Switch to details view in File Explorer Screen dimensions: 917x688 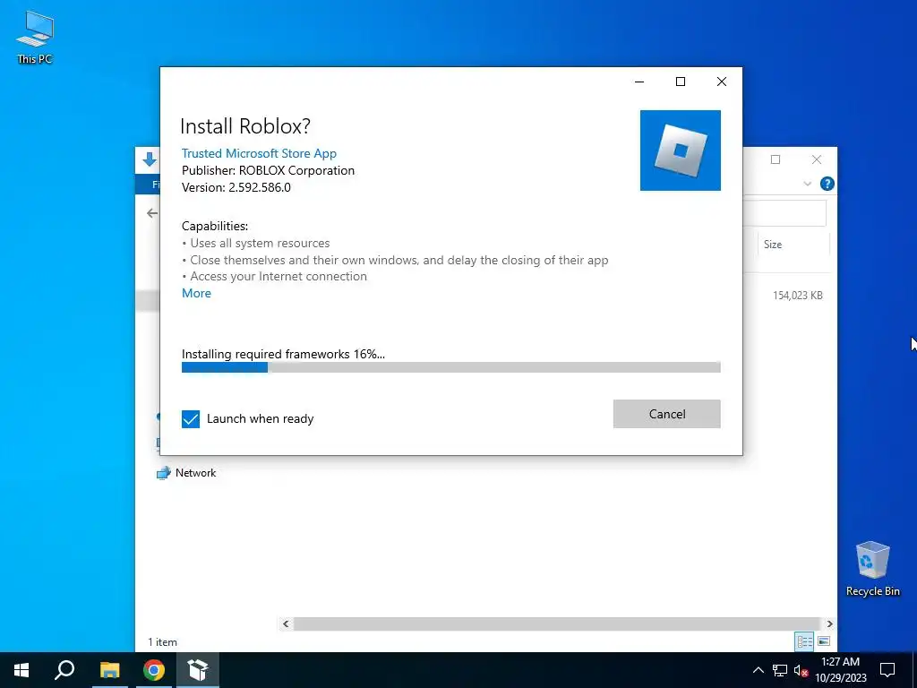pyautogui.click(x=804, y=641)
